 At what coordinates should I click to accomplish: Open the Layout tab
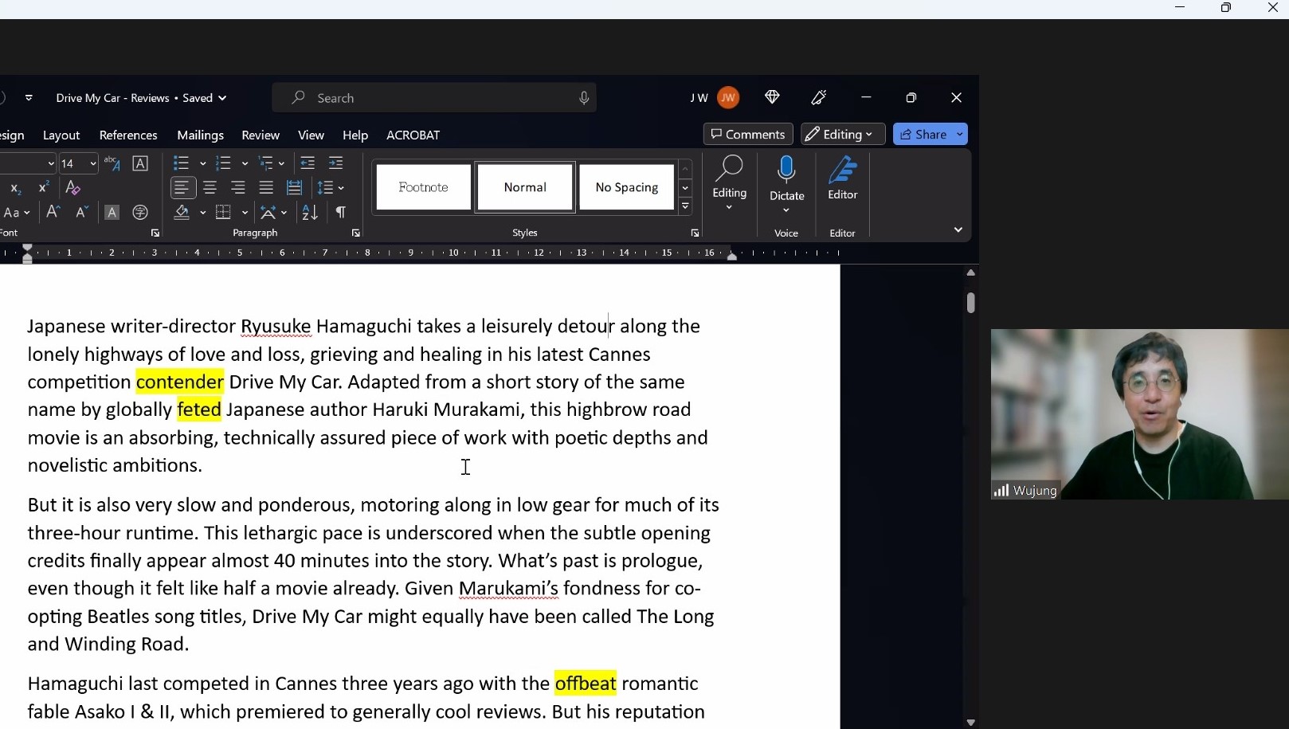pos(61,135)
